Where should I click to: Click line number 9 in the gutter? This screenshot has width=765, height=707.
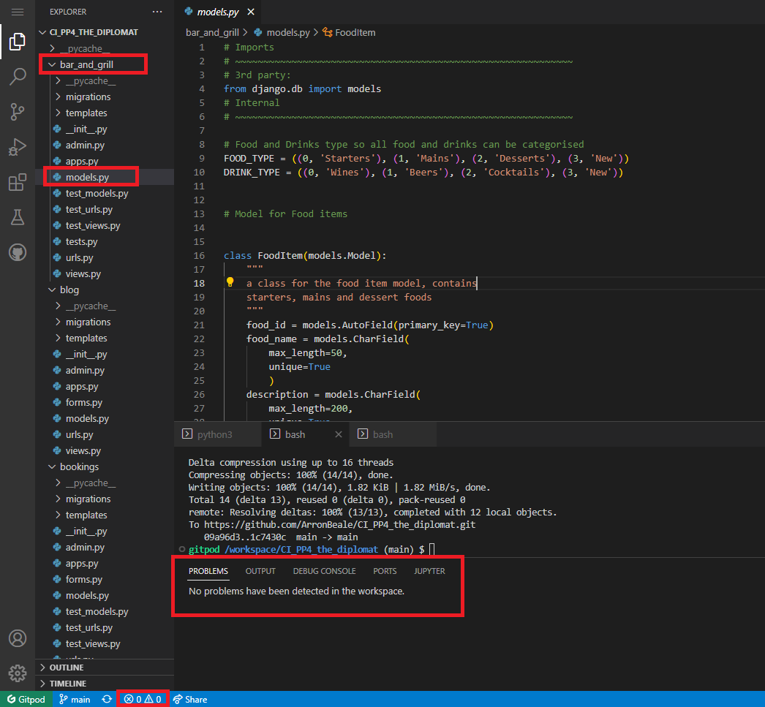202,158
